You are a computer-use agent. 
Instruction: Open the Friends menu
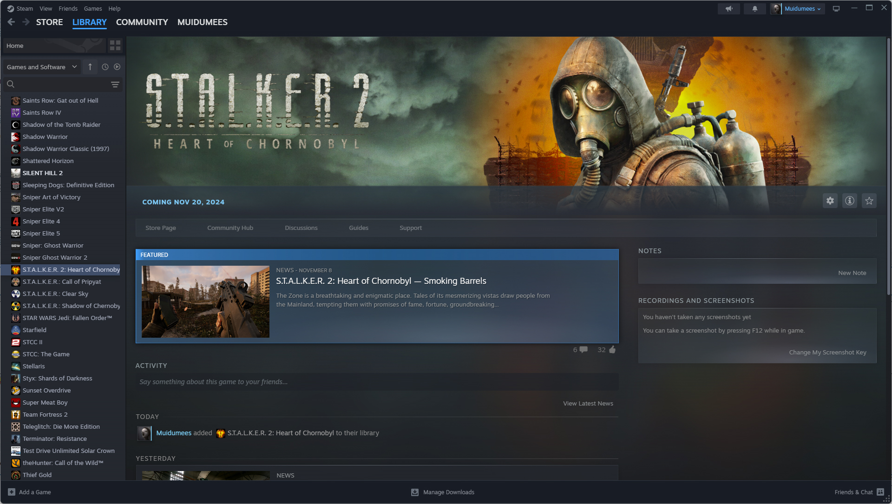click(x=68, y=9)
